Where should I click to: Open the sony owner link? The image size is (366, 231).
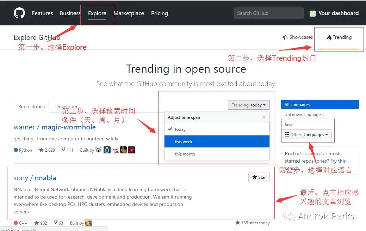click(21, 178)
